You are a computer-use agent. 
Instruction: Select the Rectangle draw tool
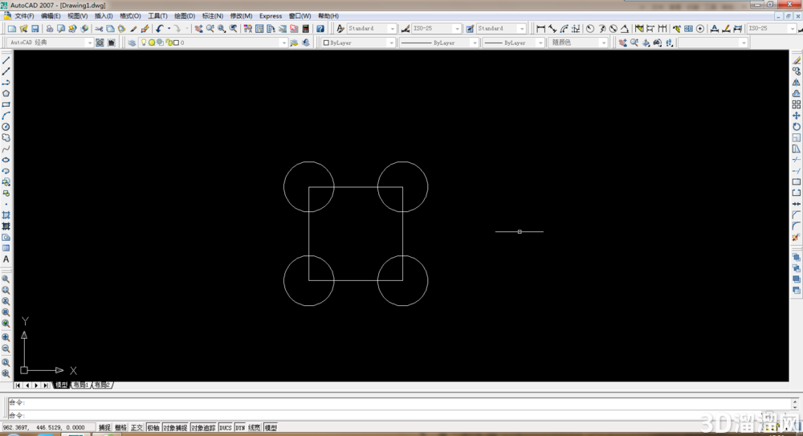(x=6, y=104)
